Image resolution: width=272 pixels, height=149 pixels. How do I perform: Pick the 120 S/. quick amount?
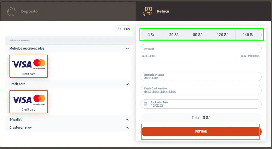[x=223, y=35]
